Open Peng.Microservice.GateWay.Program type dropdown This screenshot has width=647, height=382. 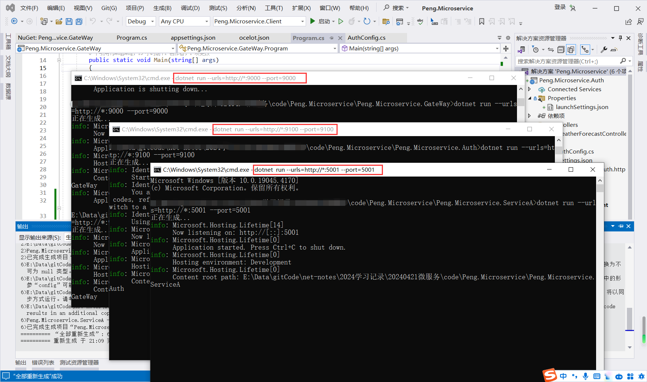[257, 49]
